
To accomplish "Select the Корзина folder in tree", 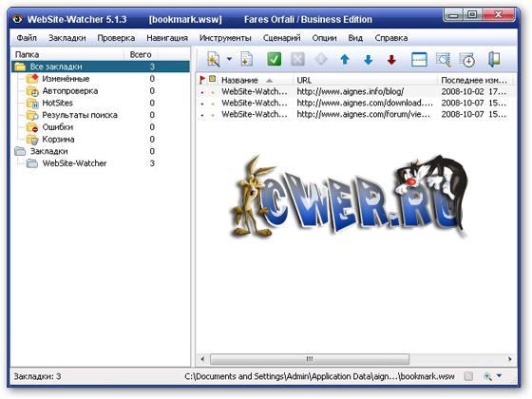I will pyautogui.click(x=58, y=139).
